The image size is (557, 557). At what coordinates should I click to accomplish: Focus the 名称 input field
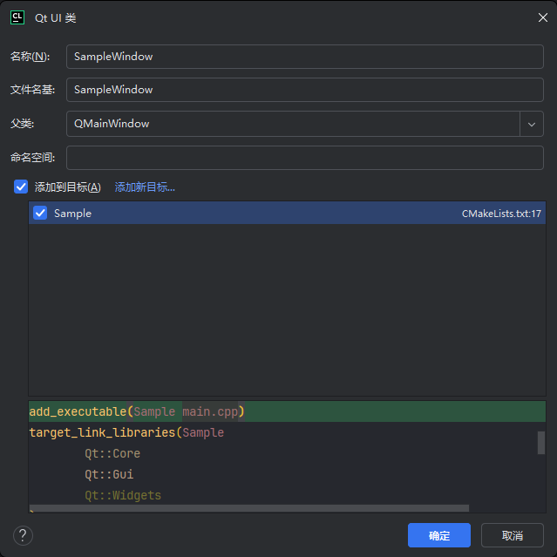coord(304,57)
